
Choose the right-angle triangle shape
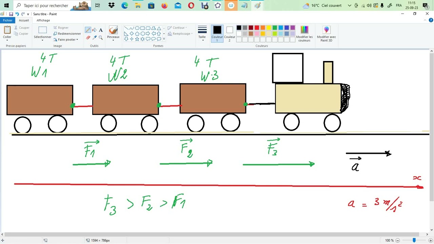[126, 34]
